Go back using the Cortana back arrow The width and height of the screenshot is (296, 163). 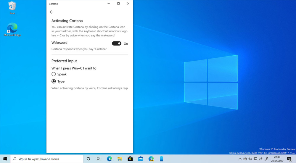(52, 12)
